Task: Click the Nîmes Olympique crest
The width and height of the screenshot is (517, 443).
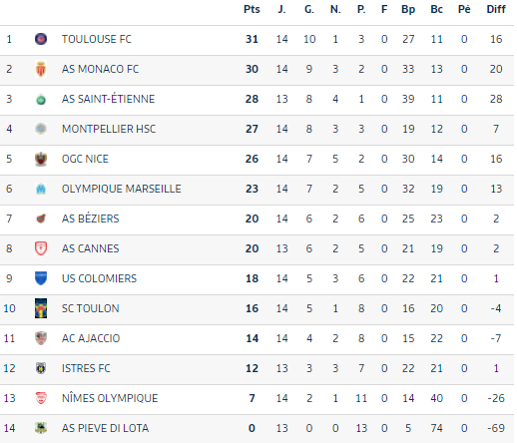Action: click(41, 398)
